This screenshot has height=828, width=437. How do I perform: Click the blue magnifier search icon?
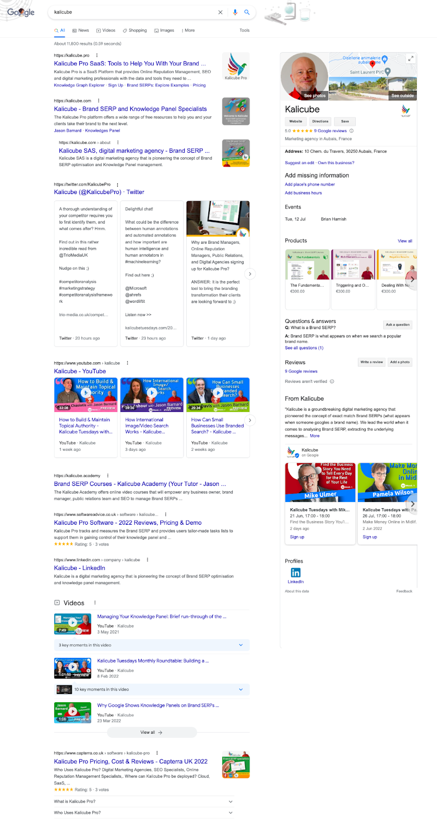[247, 12]
